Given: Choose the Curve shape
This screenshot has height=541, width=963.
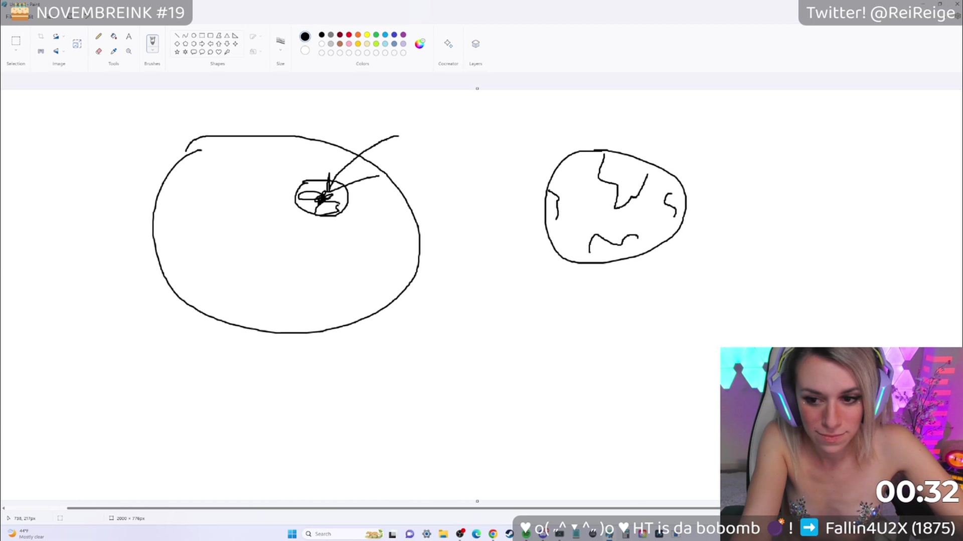Looking at the screenshot, I should (x=185, y=36).
